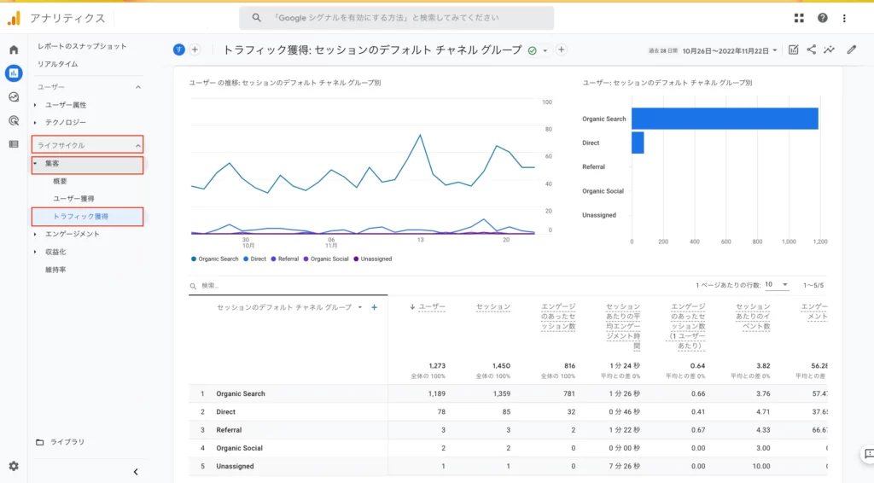Click the Google Analytics logo
The image size is (874, 483).
point(14,19)
